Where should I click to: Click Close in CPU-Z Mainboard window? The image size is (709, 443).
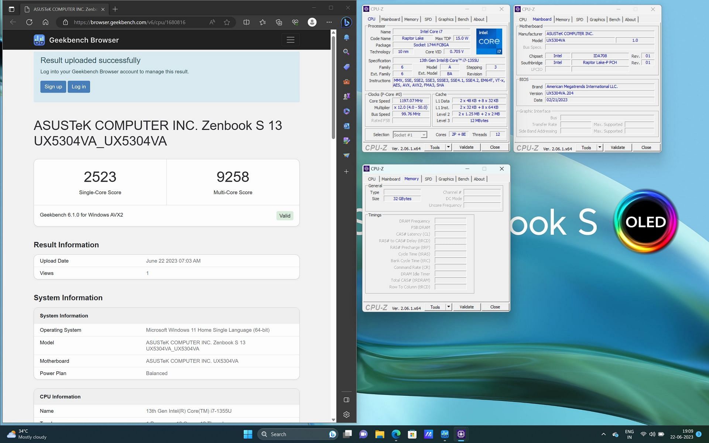(646, 147)
